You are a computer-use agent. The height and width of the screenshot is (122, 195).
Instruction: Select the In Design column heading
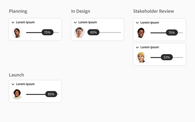[x=81, y=11]
